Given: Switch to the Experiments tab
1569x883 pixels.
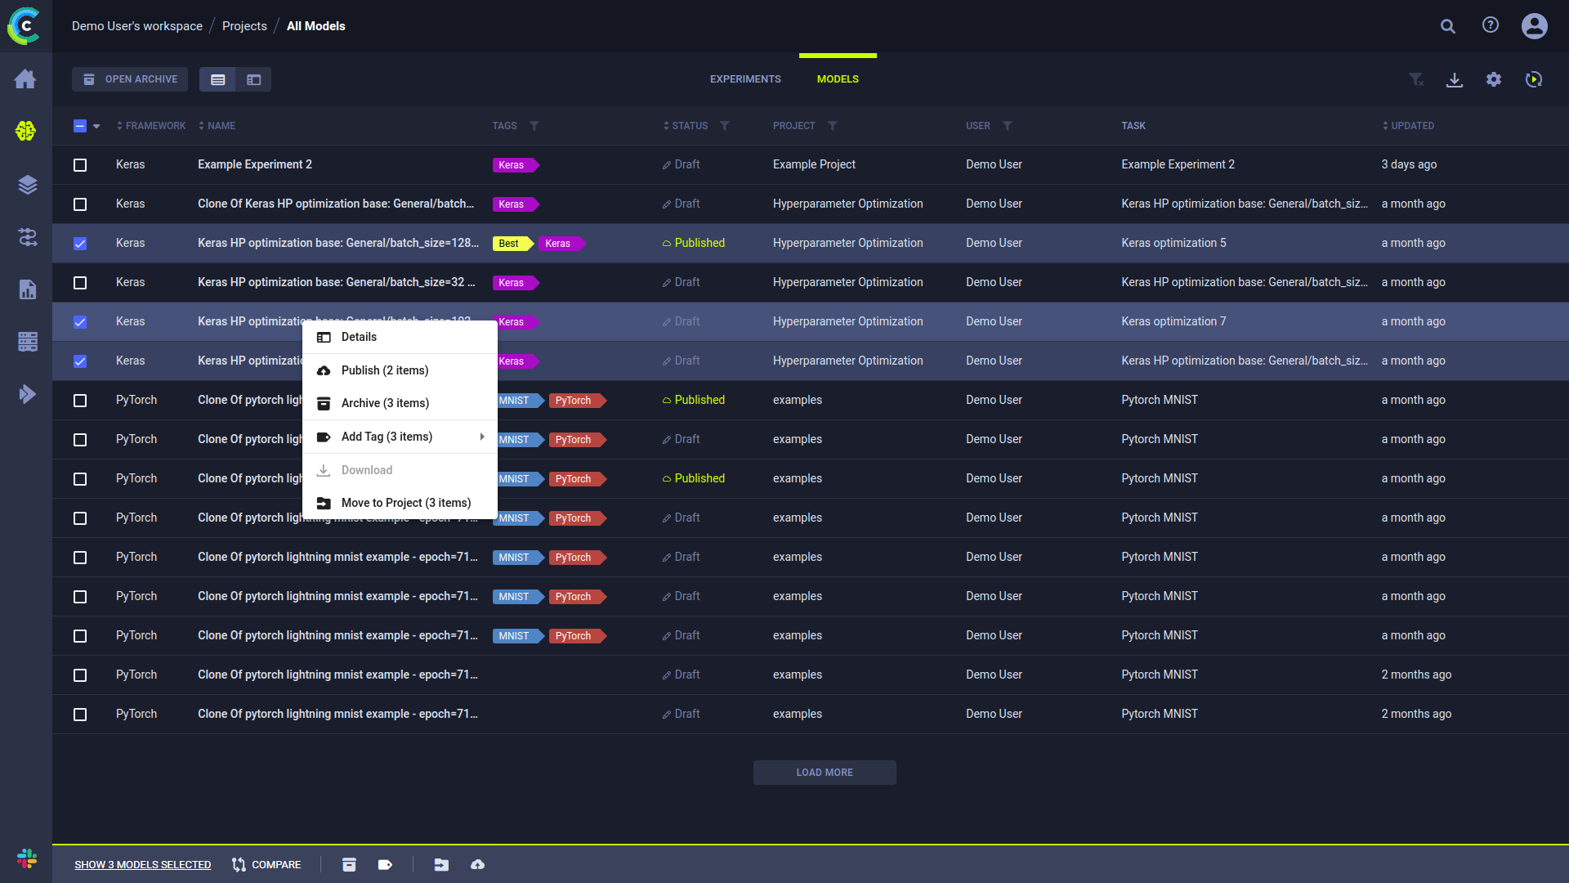Looking at the screenshot, I should (745, 79).
